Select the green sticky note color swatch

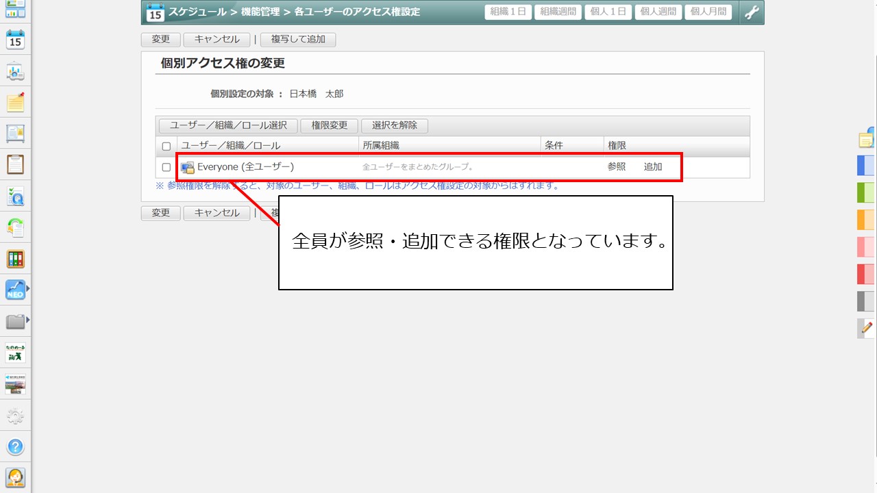click(x=866, y=192)
